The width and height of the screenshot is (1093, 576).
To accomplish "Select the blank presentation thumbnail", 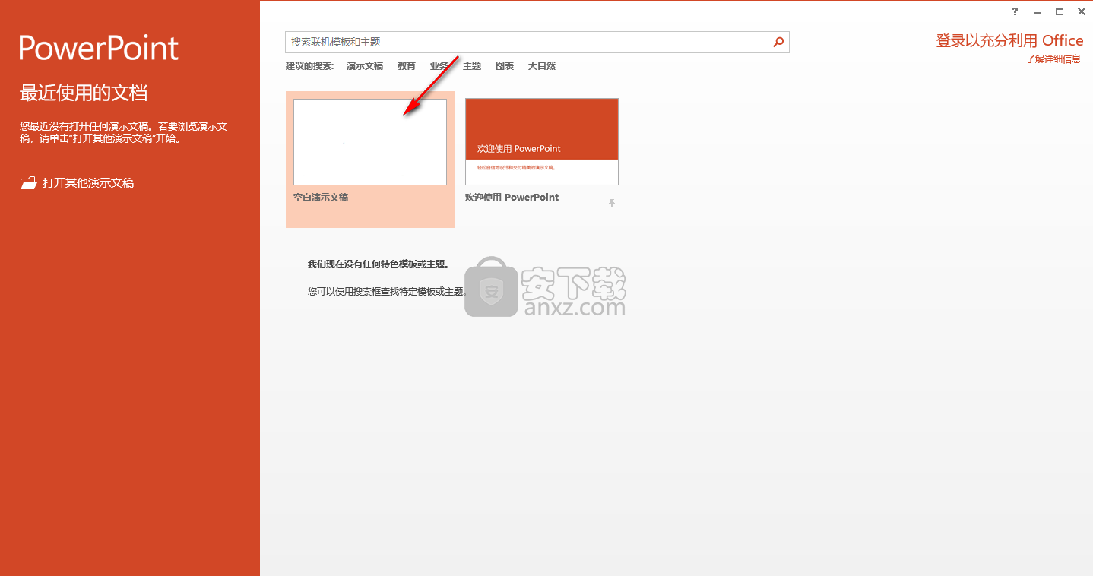I will [x=370, y=142].
